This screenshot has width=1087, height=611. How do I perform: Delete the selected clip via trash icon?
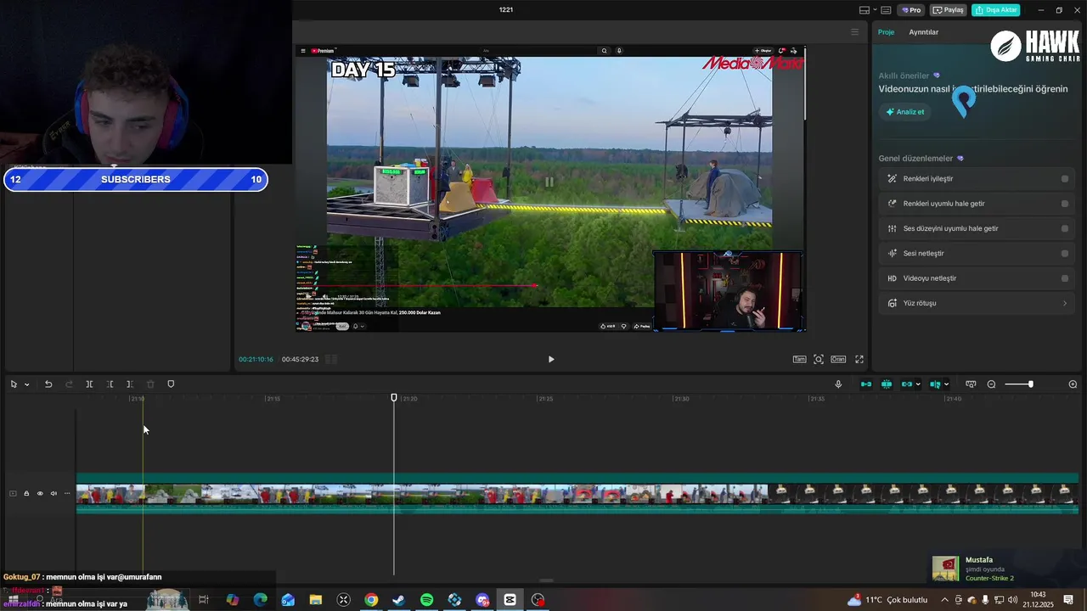tap(150, 384)
